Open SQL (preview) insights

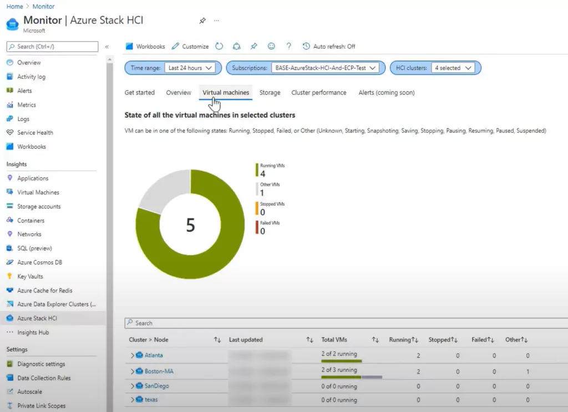(x=34, y=248)
